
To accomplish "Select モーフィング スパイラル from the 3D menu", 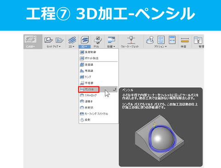I will pos(99,114).
